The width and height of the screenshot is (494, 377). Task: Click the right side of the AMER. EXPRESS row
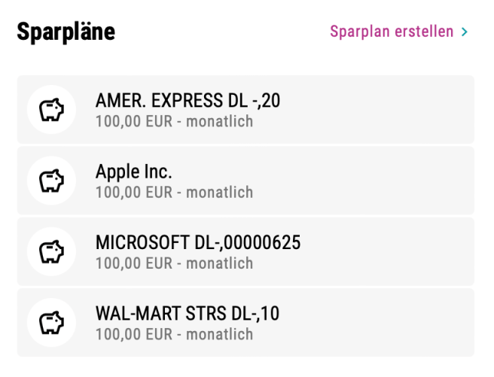point(422,110)
